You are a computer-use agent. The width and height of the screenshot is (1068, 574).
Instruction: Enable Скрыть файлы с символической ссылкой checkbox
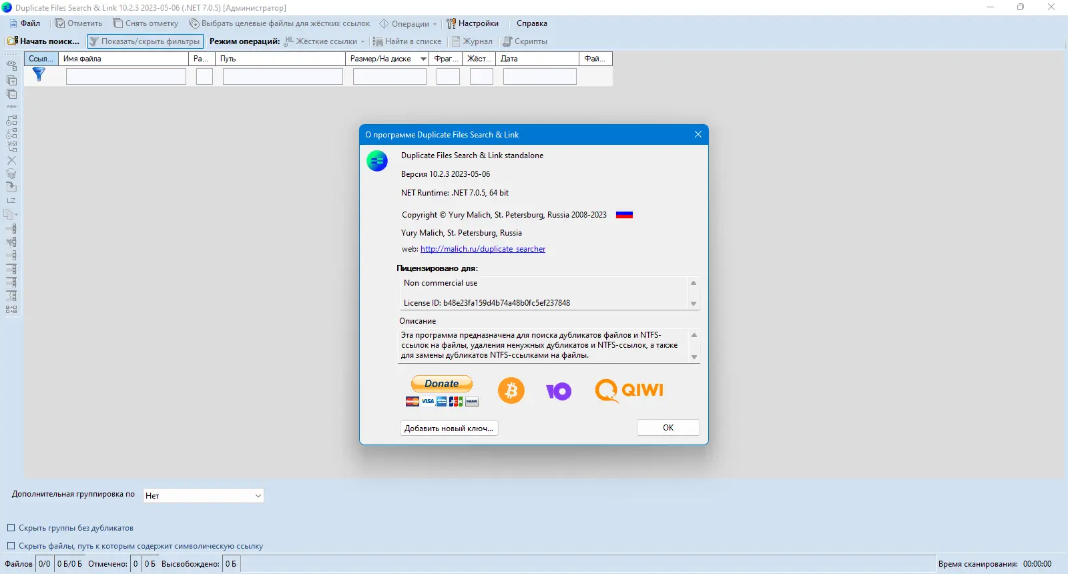pyautogui.click(x=11, y=546)
